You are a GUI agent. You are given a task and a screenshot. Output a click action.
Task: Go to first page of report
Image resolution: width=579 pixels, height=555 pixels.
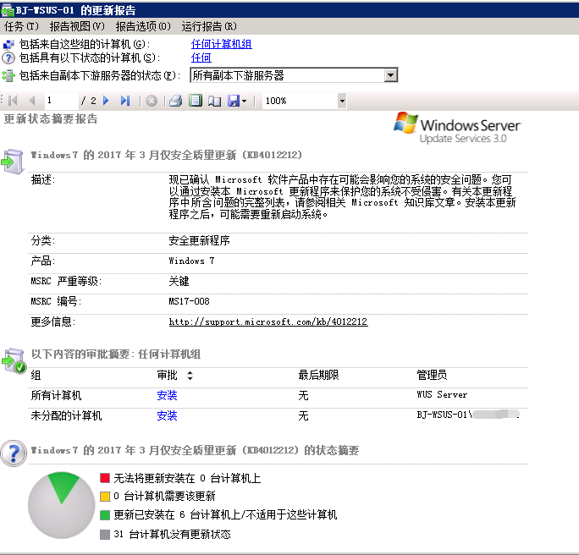click(x=13, y=101)
